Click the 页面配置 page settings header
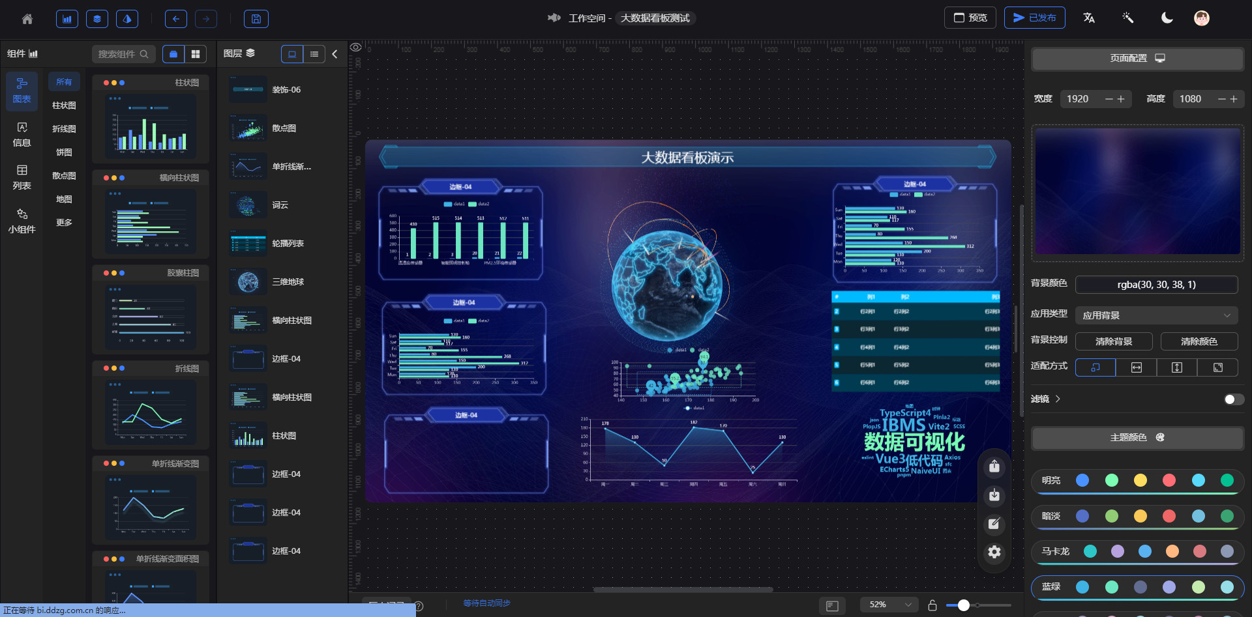Screen dimensions: 1252x617 (x=1137, y=59)
